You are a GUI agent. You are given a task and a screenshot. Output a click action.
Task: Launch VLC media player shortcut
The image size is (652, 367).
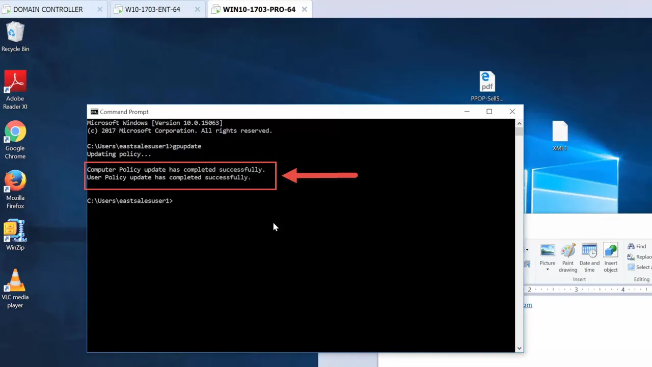click(15, 289)
